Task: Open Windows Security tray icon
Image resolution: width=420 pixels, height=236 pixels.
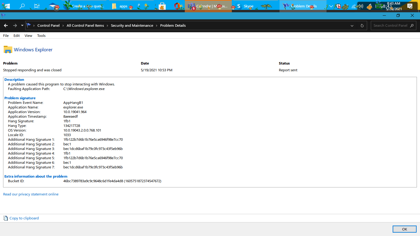Action: (x=339, y=6)
